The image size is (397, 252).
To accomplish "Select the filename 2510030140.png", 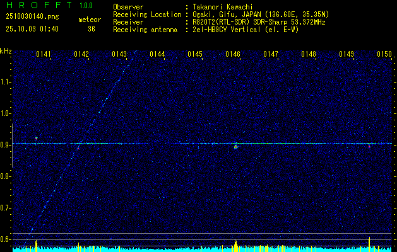I will 32,17.
